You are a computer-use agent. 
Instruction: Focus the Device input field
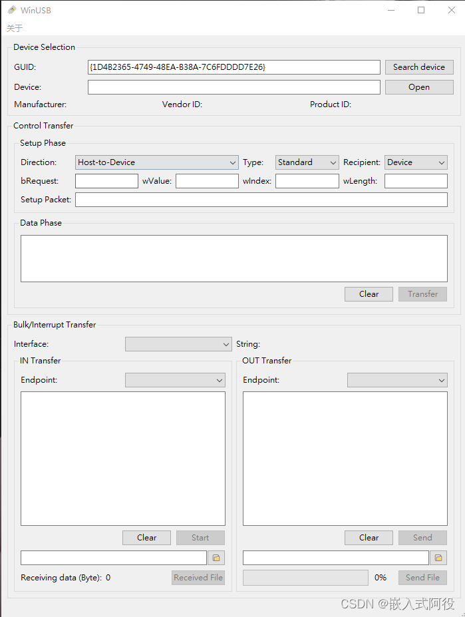(x=234, y=87)
